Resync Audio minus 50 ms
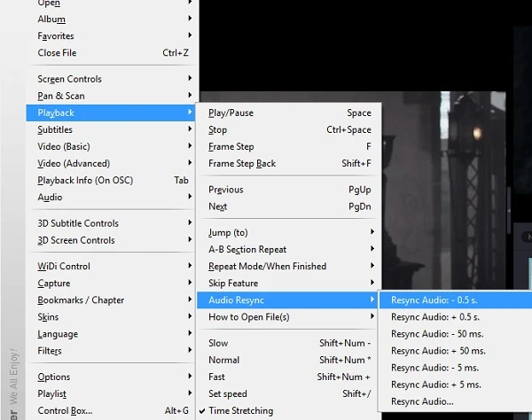This screenshot has height=420, width=532. (456, 334)
